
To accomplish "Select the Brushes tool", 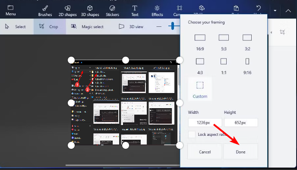I will (x=45, y=11).
